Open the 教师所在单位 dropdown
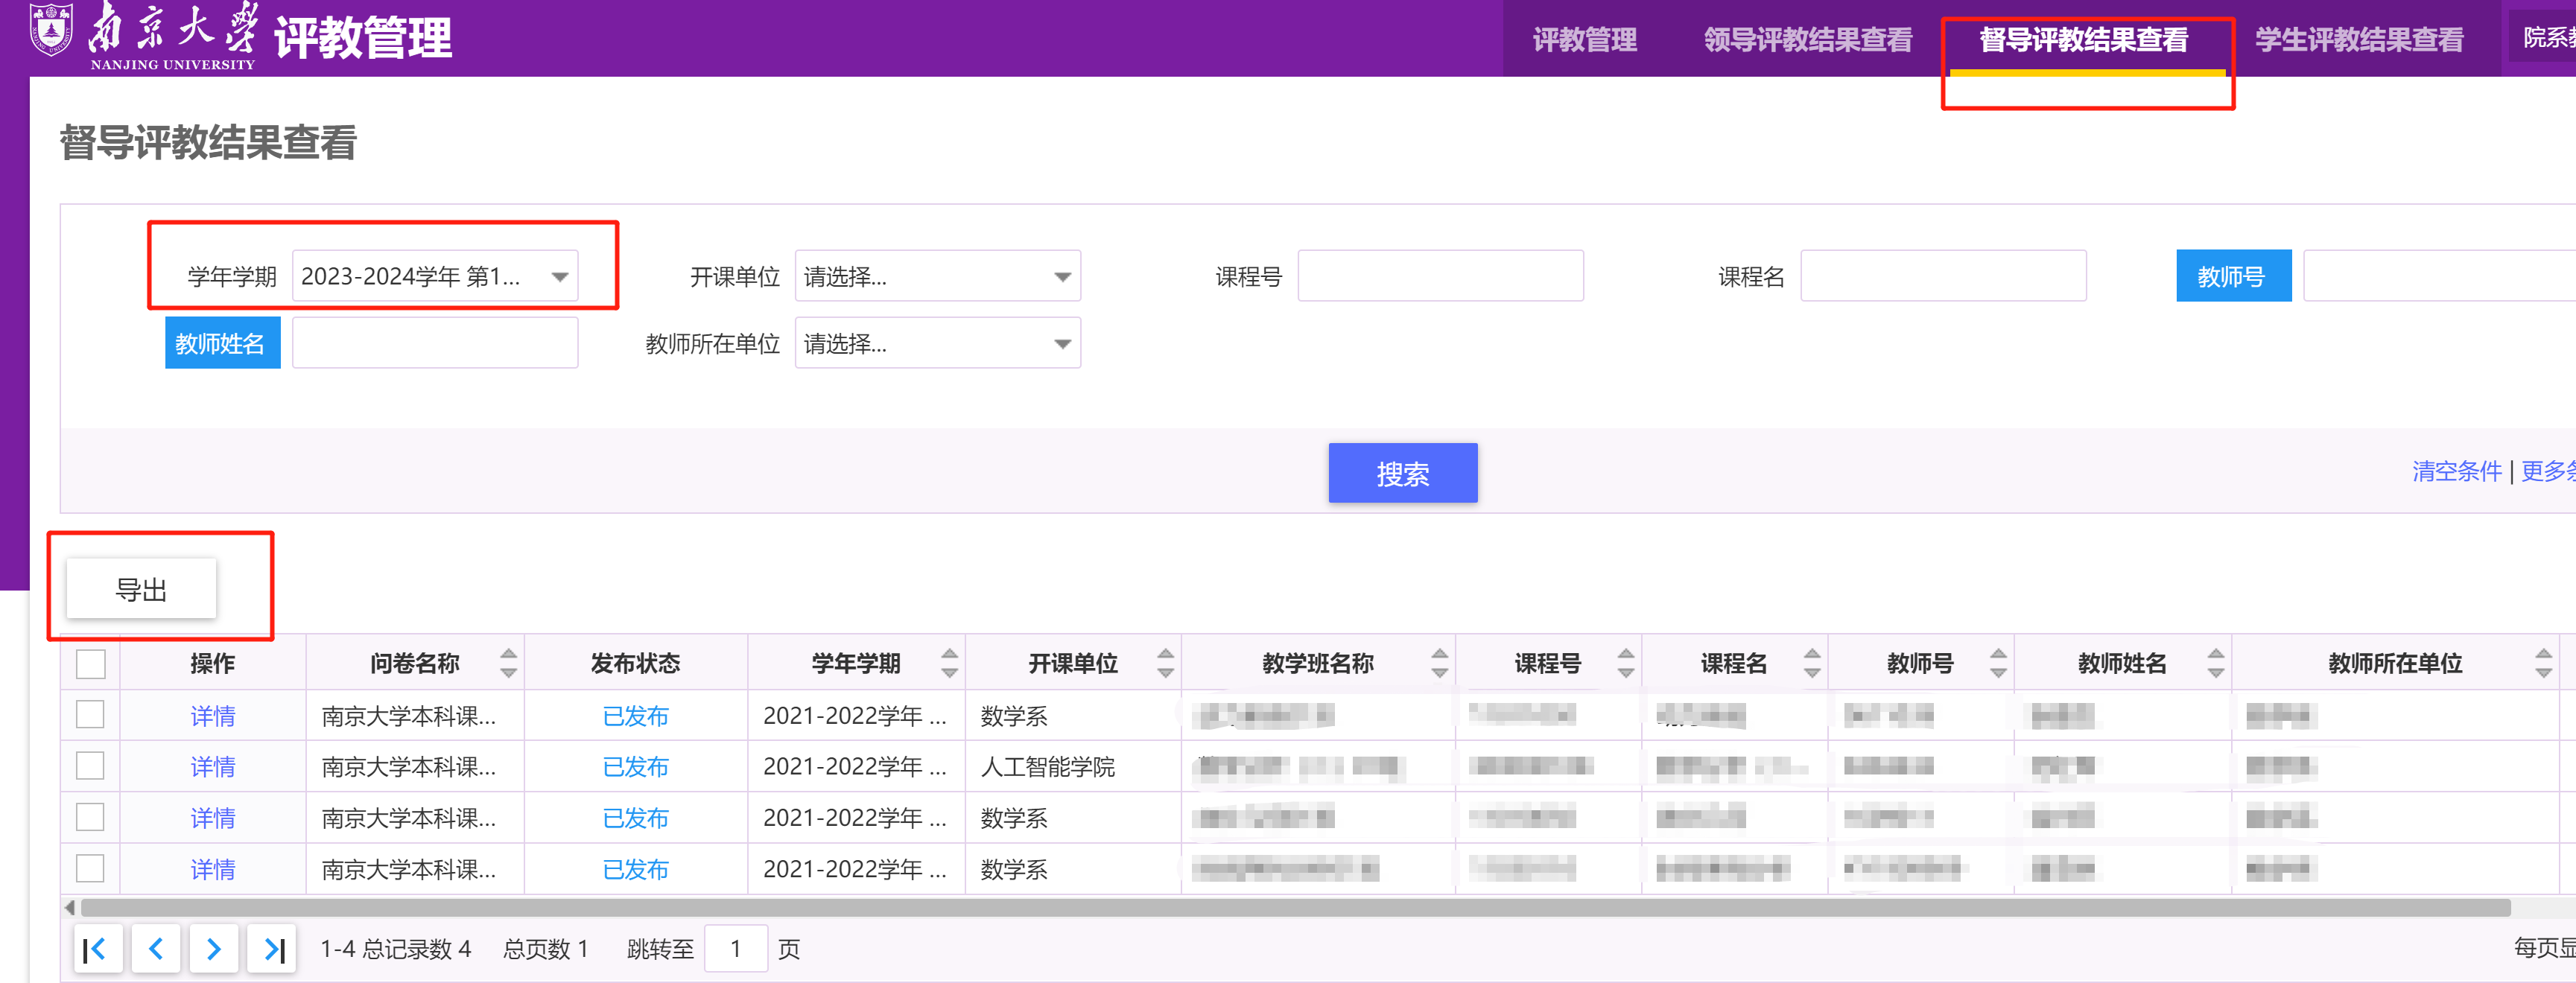The height and width of the screenshot is (983, 2576). (938, 343)
